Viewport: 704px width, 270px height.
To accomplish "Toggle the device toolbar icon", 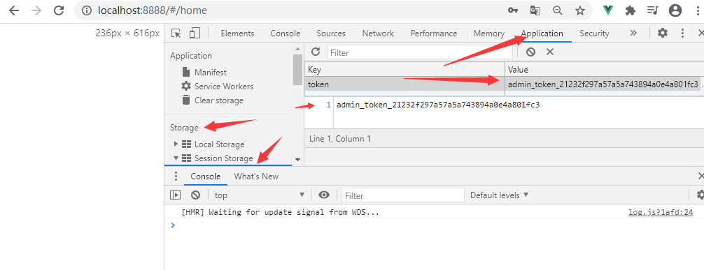I will tap(195, 33).
